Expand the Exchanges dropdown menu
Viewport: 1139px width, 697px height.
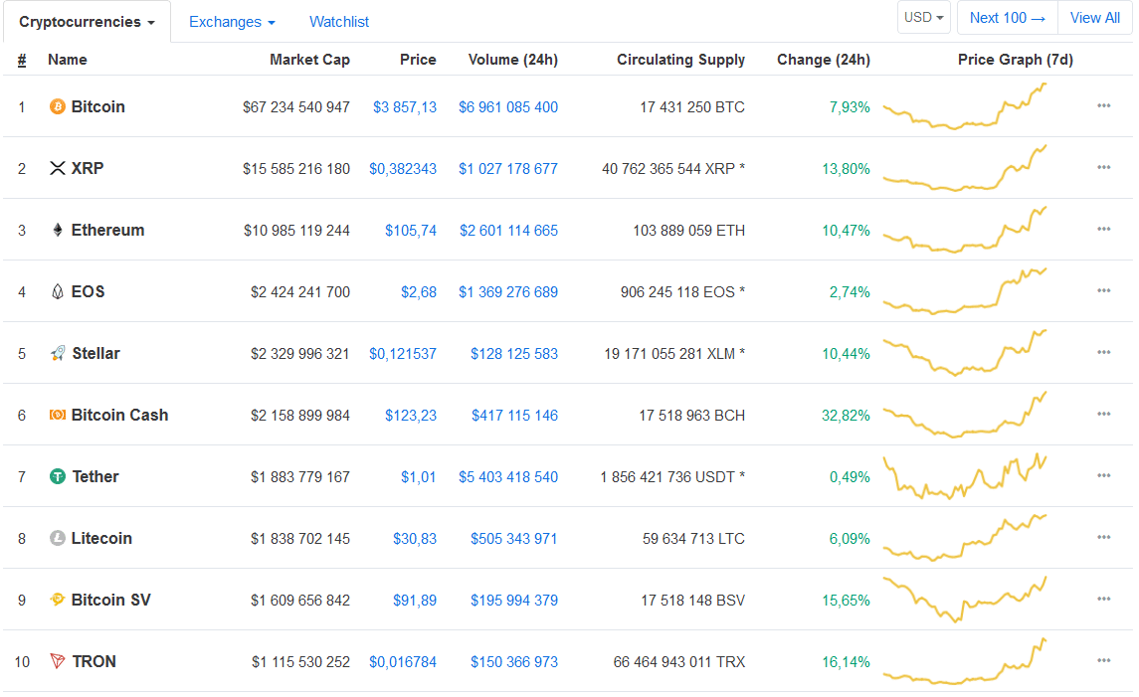(x=232, y=22)
